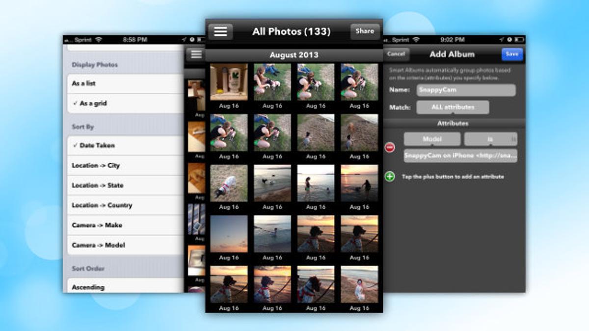Sort by Location -> Country
Viewport: 589px width, 331px height.
(125, 205)
